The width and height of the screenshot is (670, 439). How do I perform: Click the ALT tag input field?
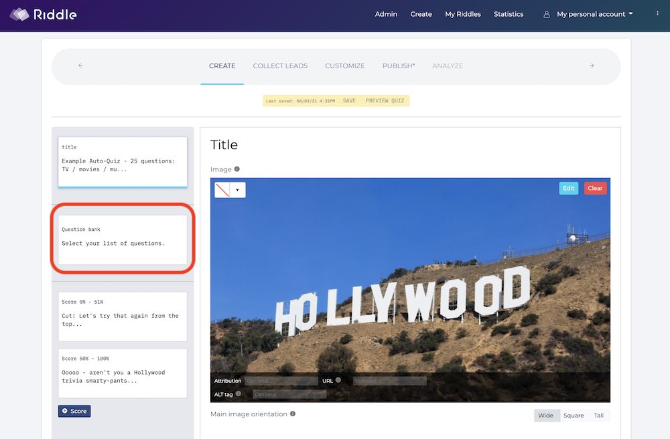[x=289, y=394]
